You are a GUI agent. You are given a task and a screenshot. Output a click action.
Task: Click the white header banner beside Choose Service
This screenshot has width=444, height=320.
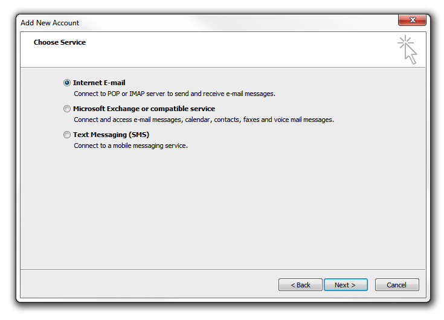(x=227, y=50)
